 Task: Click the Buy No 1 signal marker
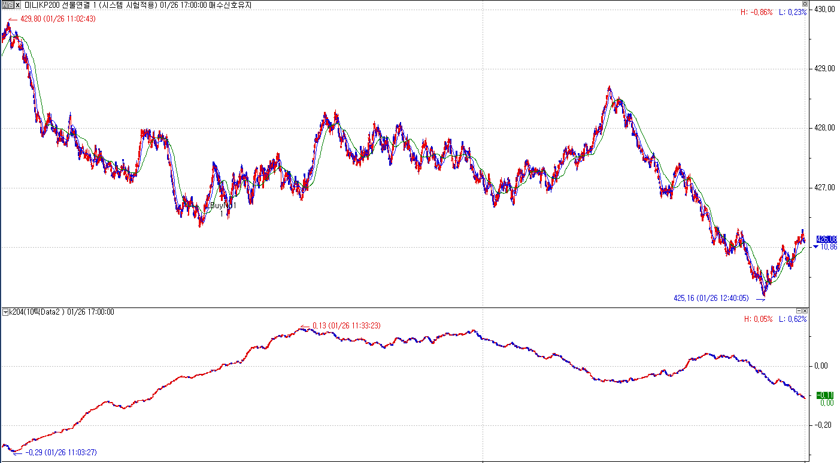[x=223, y=206]
